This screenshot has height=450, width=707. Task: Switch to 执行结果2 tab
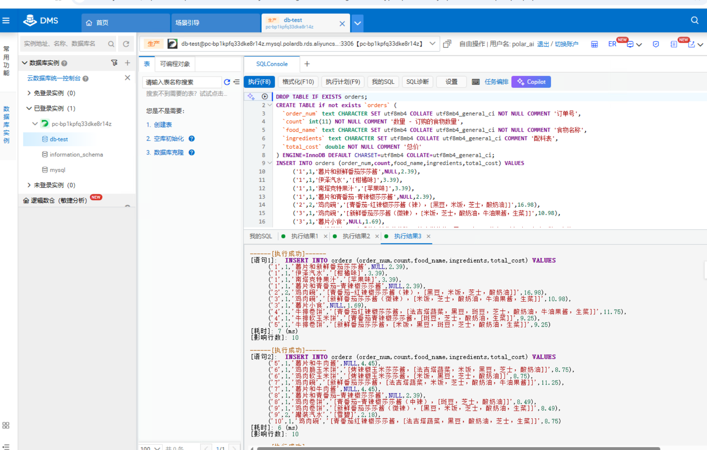tap(356, 236)
